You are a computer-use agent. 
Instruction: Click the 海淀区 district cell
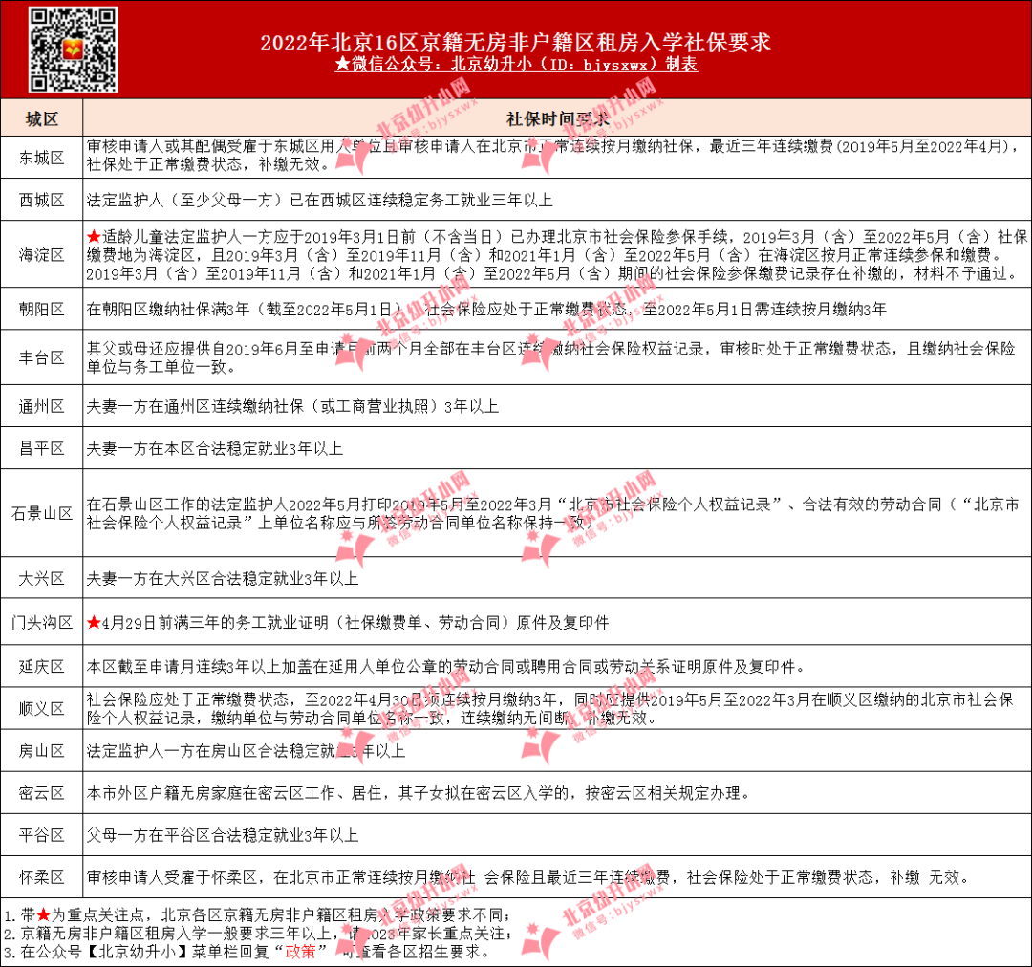coord(42,255)
